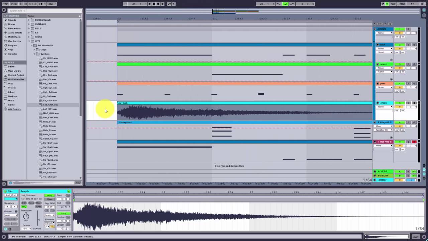Open the quantization 1 Bar menu
Image resolution: width=428 pixels, height=241 pixels.
(51, 4)
